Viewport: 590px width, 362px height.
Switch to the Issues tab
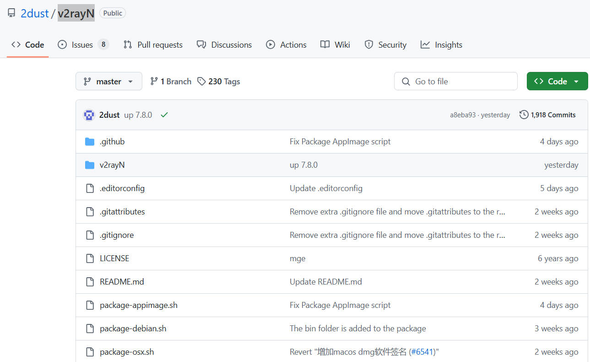(x=82, y=45)
